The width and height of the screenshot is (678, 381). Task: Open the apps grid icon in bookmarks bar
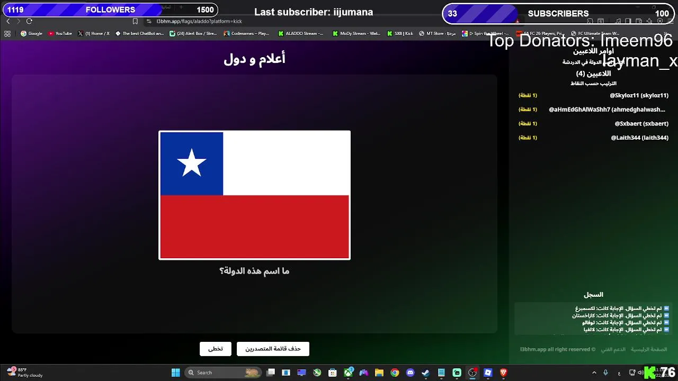tap(7, 33)
